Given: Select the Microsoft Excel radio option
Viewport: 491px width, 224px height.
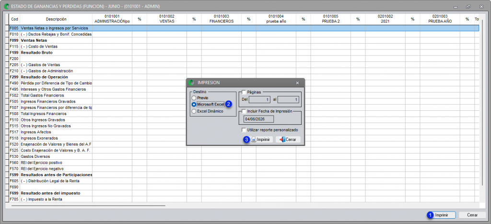Looking at the screenshot, I should click(x=194, y=104).
